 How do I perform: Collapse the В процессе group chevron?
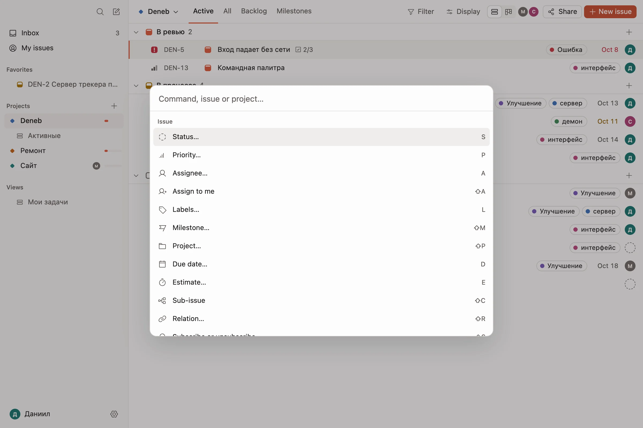click(x=136, y=86)
